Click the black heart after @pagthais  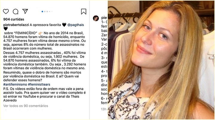pyautogui.click(x=6, y=29)
